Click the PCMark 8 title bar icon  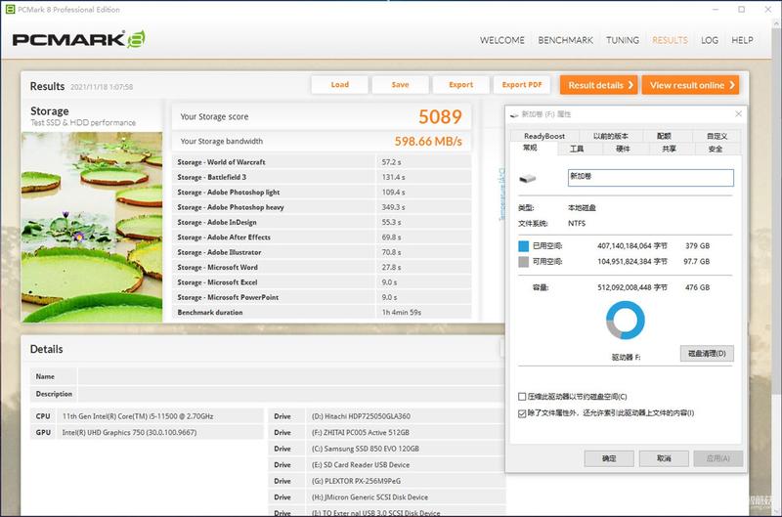[10, 9]
